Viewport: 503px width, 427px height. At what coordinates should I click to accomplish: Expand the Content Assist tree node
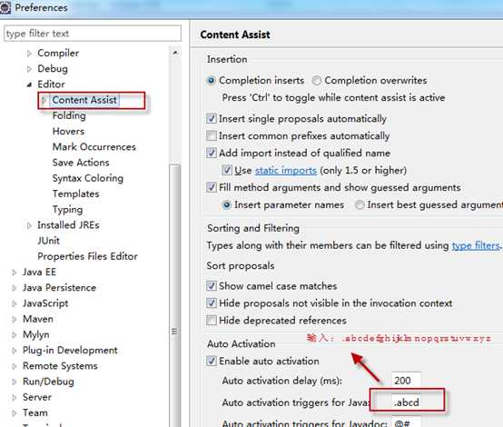(44, 101)
